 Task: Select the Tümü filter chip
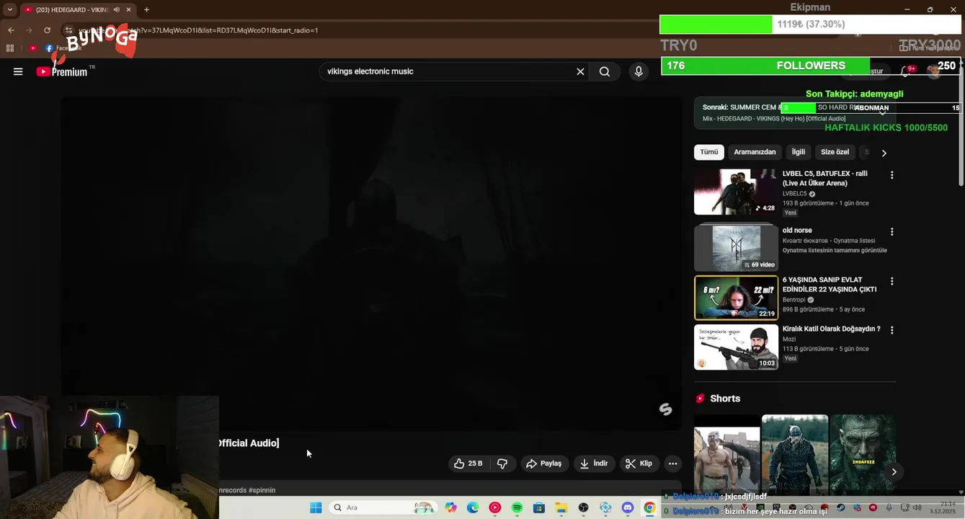[709, 152]
